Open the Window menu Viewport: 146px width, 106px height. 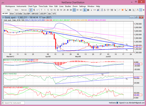click(91, 6)
